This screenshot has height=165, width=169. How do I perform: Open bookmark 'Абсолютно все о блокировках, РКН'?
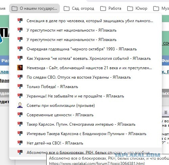tap(86, 152)
